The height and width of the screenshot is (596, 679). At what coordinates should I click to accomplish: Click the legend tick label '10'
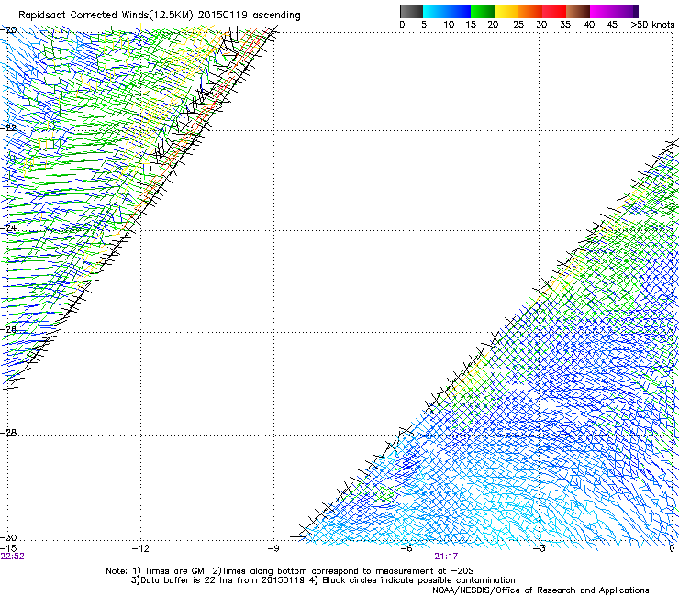[x=449, y=25]
